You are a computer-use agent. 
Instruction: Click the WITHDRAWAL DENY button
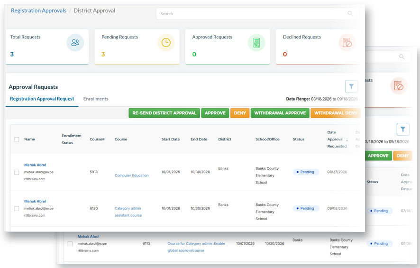[335, 113]
